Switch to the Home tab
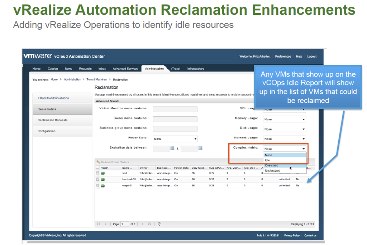This screenshot has height=245, width=367. pos(37,69)
